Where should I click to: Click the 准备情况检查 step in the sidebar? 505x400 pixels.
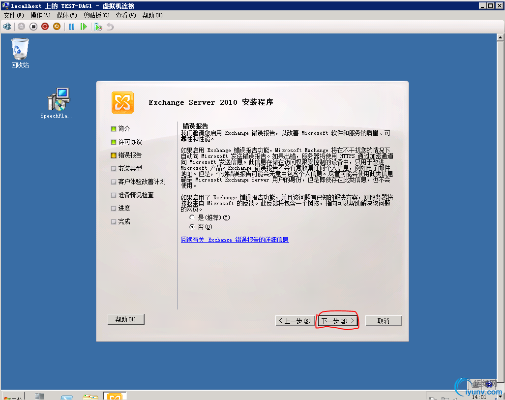136,195
